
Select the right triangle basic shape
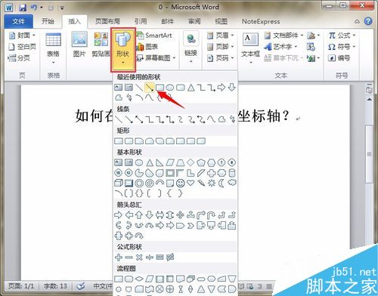click(160, 162)
